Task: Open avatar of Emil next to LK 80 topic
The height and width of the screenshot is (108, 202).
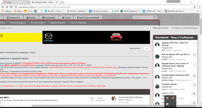Action: click(157, 45)
